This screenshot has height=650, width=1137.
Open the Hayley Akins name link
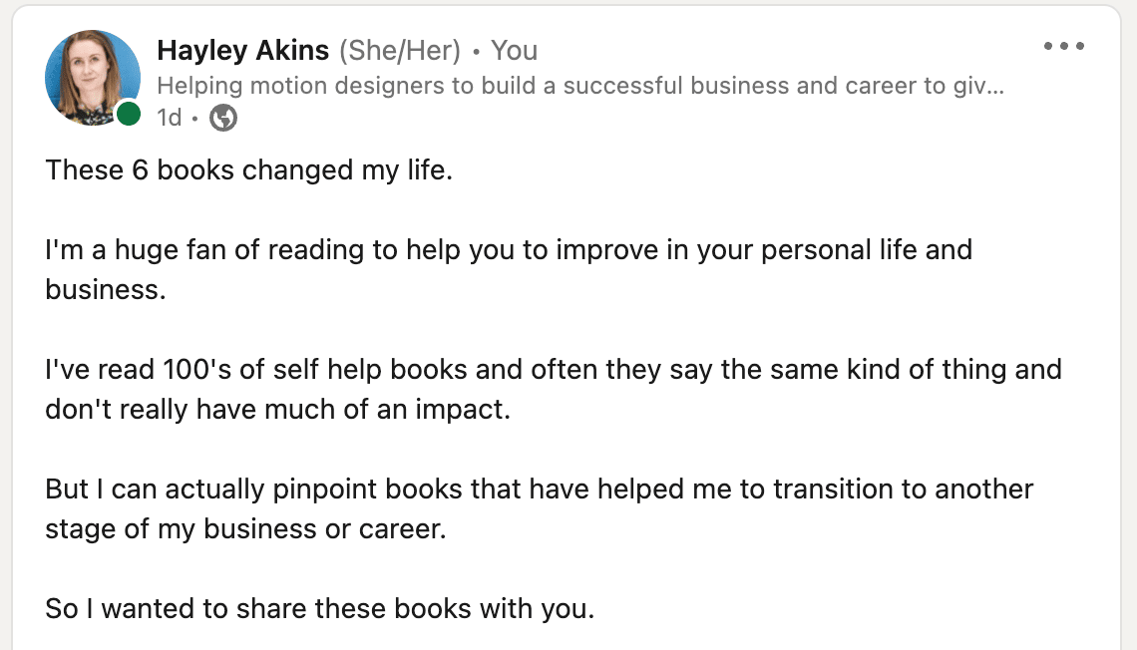coord(243,51)
